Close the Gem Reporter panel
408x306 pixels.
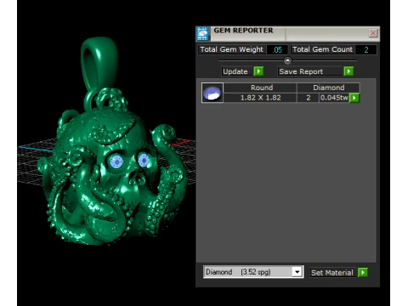coord(373,33)
